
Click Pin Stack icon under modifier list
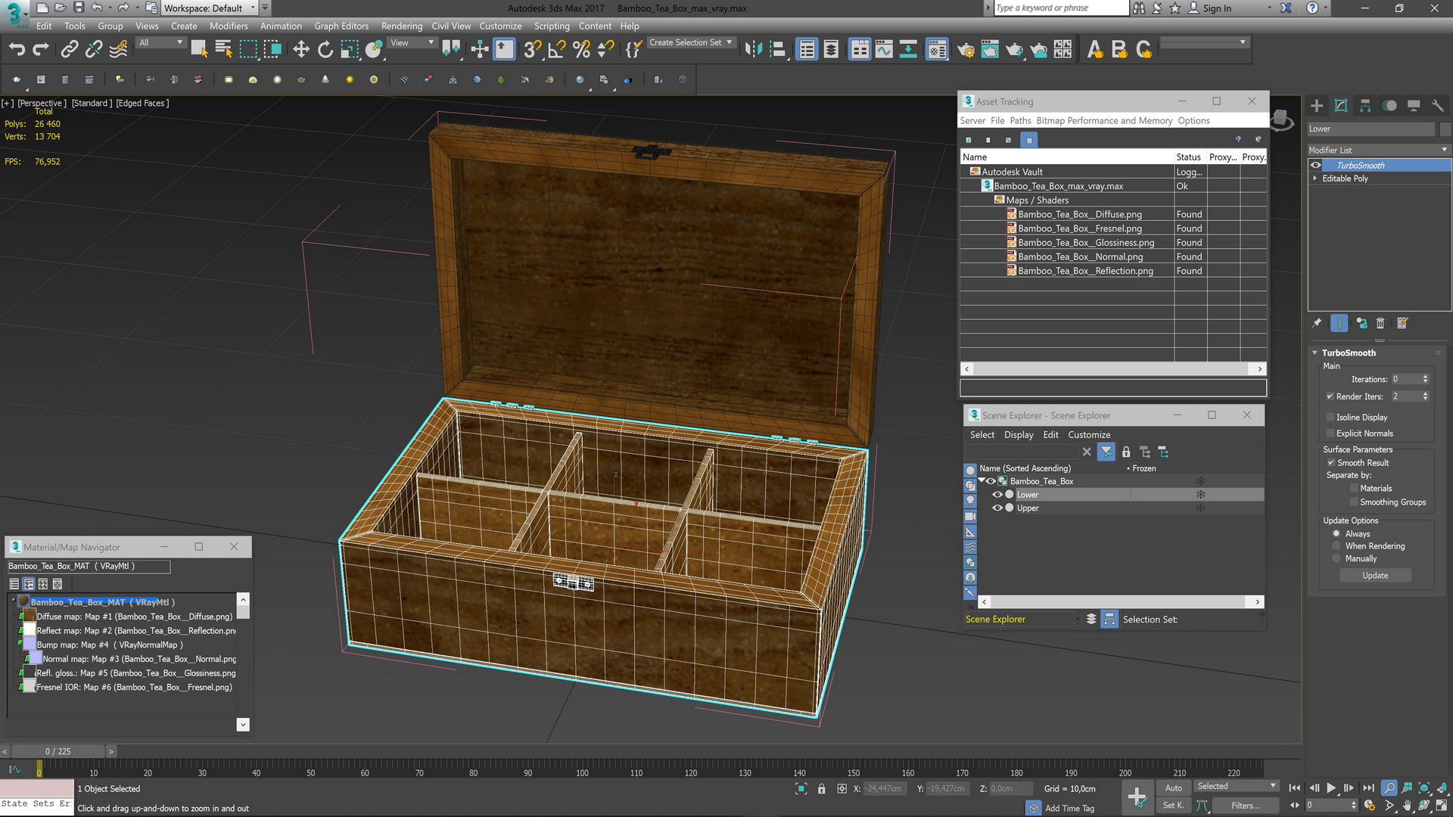[x=1317, y=323]
